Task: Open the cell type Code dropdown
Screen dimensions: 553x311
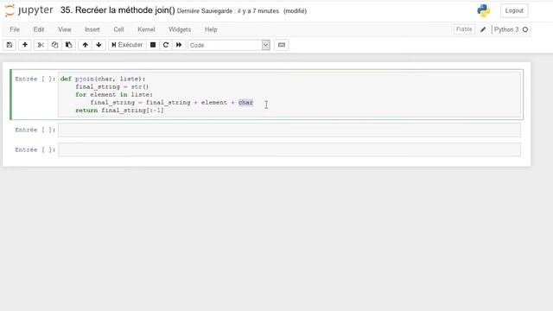Action: [x=229, y=45]
